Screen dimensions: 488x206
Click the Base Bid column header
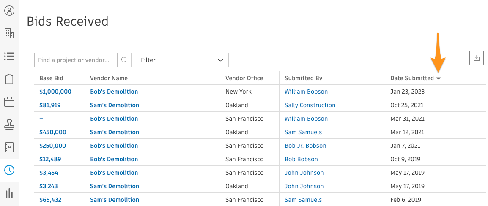point(51,78)
